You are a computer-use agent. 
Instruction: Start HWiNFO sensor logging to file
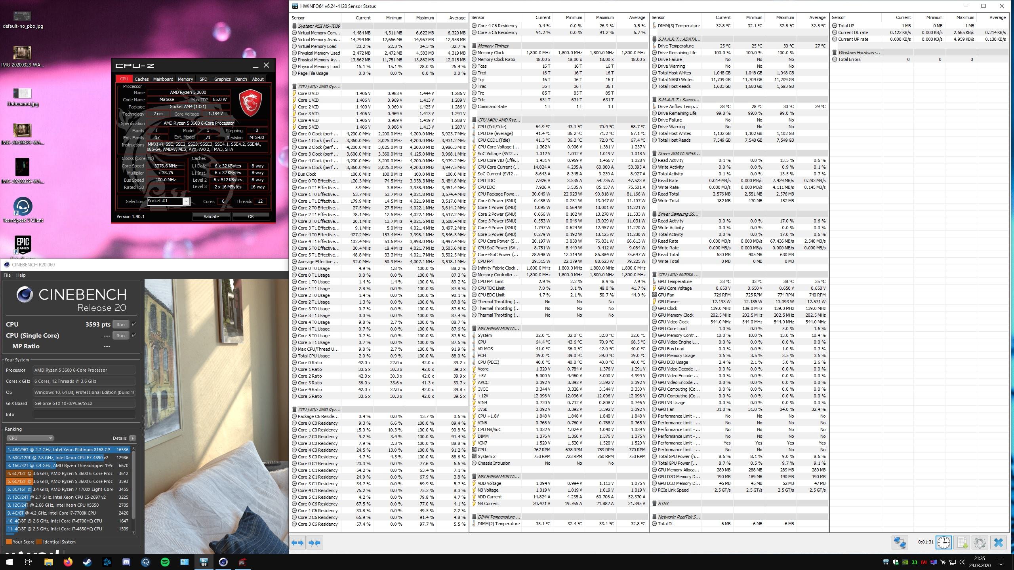pyautogui.click(x=962, y=542)
